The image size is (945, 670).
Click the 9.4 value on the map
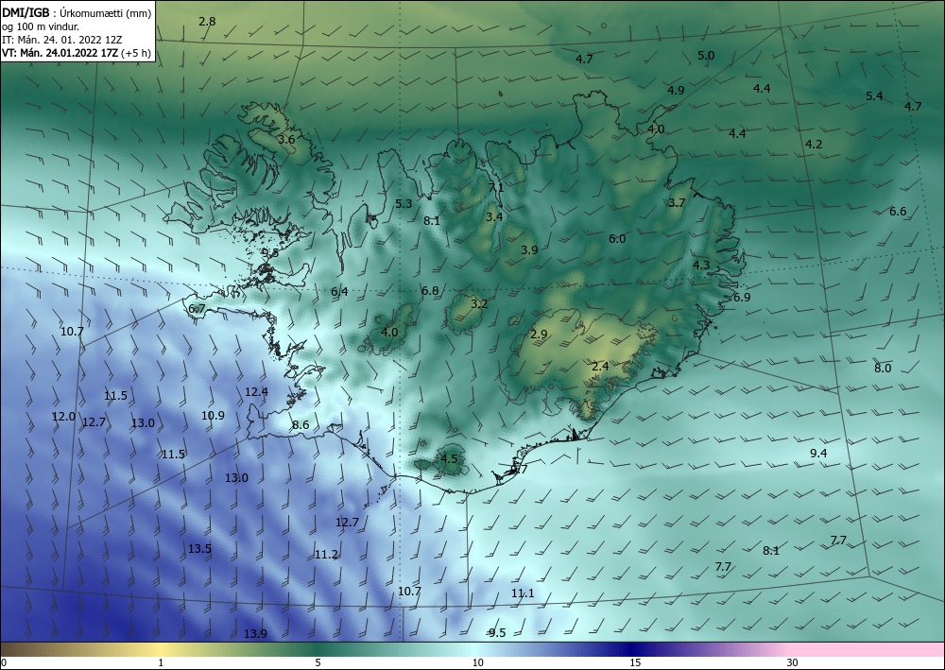pyautogui.click(x=818, y=453)
